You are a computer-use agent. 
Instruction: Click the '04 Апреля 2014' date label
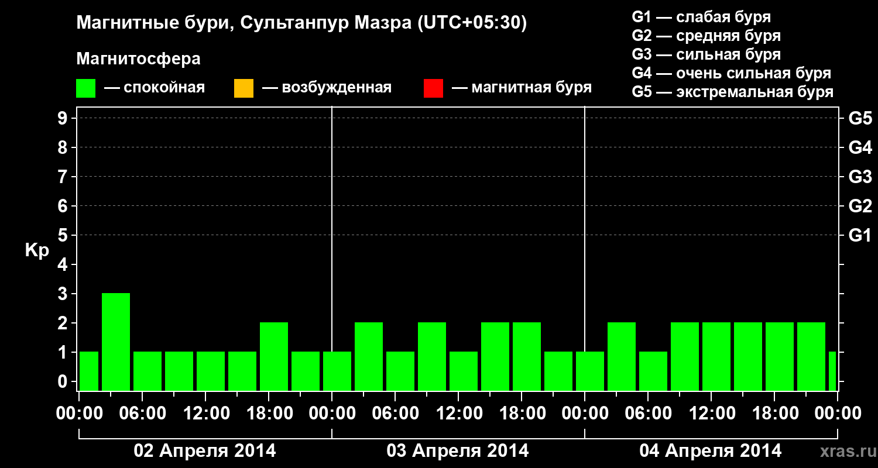(711, 451)
